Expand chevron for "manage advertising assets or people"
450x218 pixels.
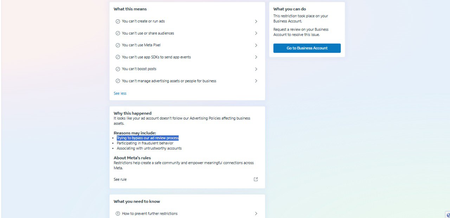[256, 81]
